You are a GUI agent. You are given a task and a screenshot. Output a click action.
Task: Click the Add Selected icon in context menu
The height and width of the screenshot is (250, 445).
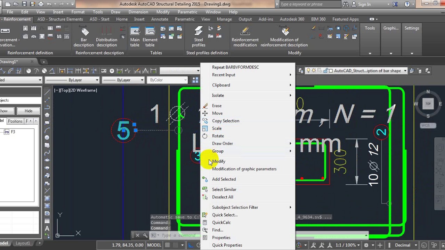(x=205, y=179)
